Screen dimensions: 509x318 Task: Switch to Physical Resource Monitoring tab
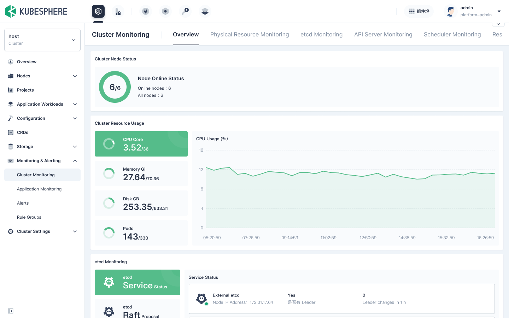click(x=250, y=35)
